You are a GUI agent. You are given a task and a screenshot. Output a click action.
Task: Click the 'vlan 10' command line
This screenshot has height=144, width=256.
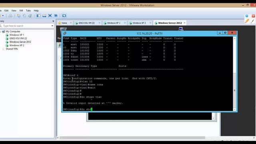[x=78, y=82]
